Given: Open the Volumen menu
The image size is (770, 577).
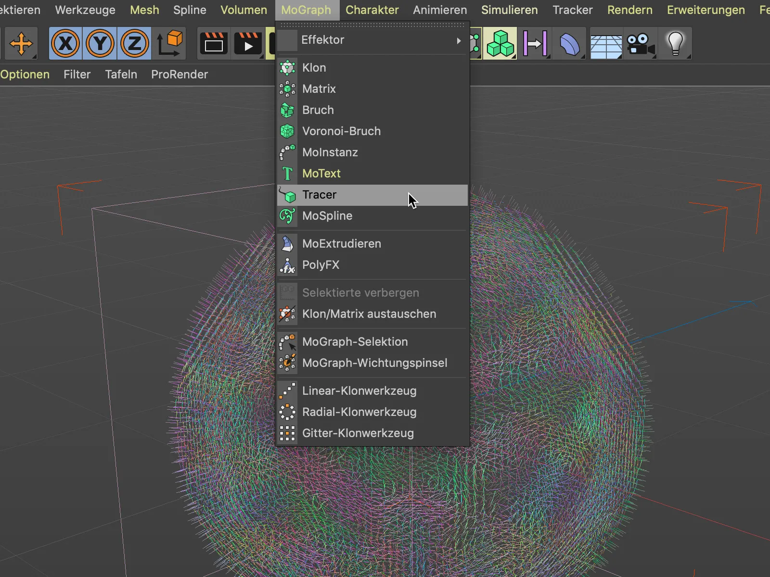Looking at the screenshot, I should 244,10.
